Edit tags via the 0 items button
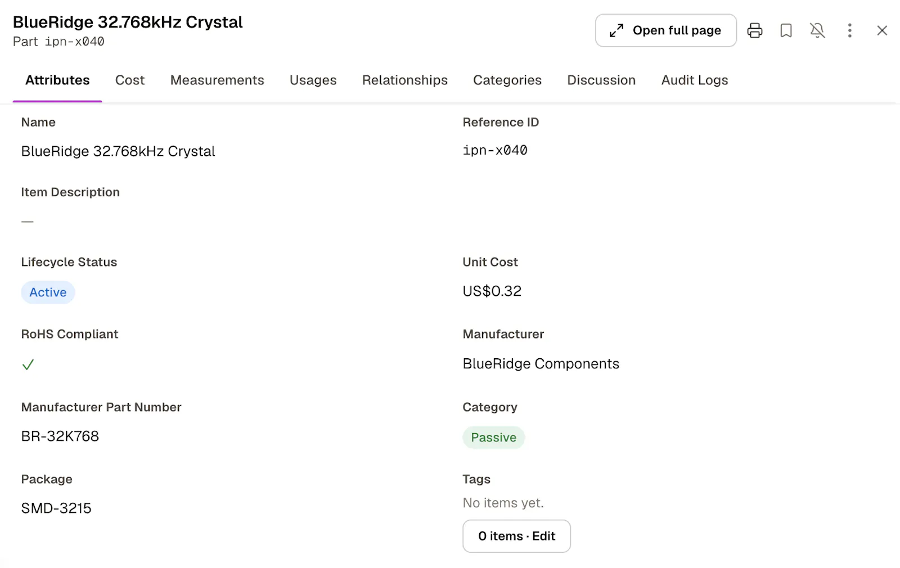900x568 pixels. 516,536
